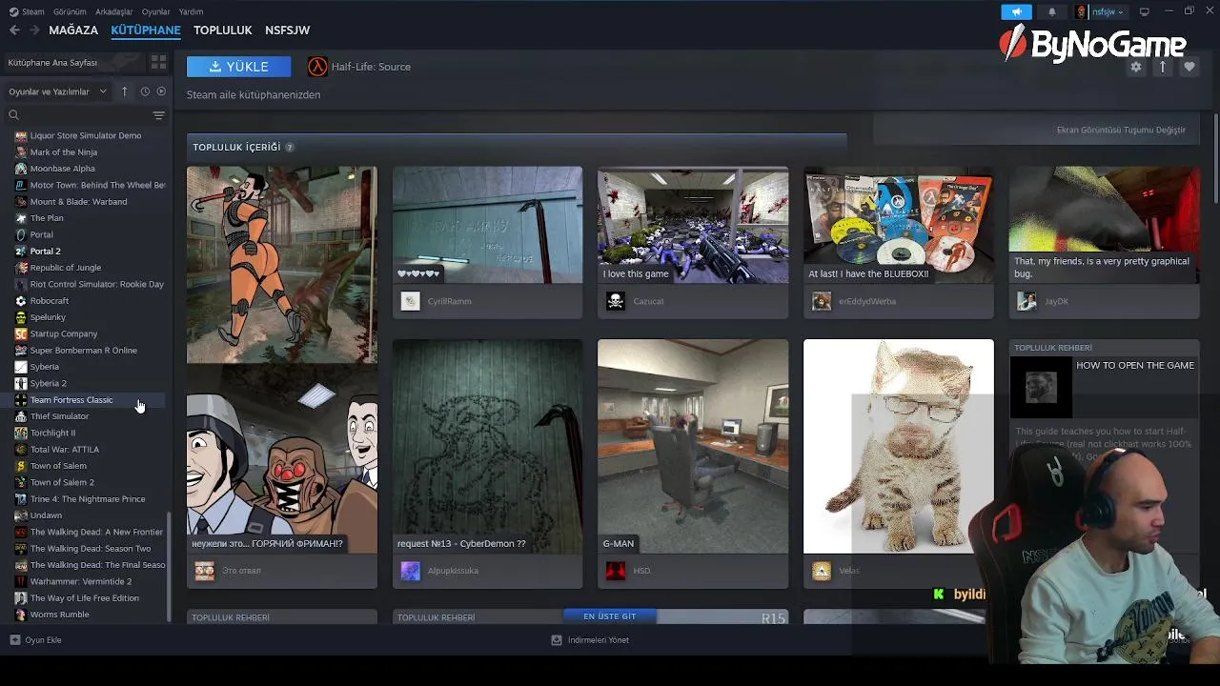Click the library search magnifier icon
Viewport: 1220px width, 686px height.
(x=14, y=115)
